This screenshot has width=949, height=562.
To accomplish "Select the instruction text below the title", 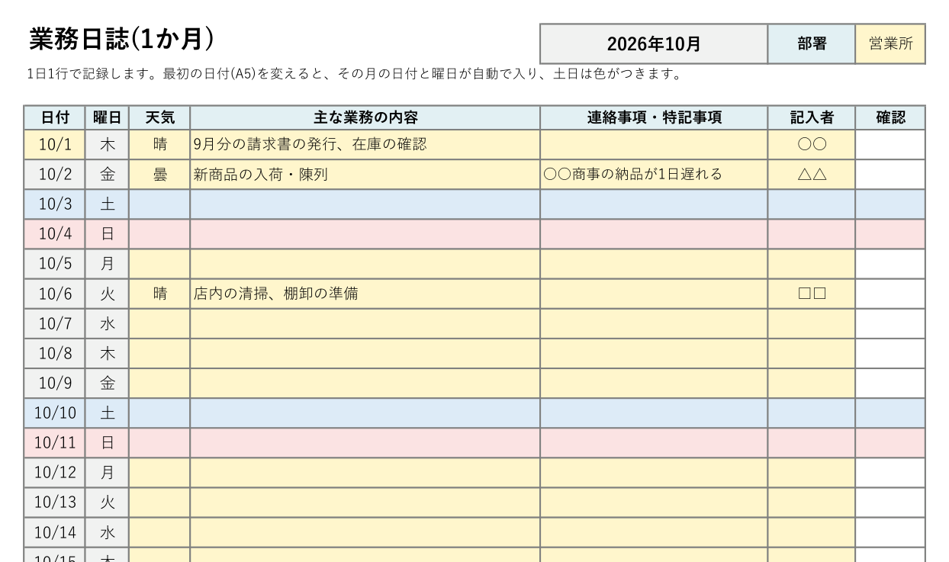I will (354, 74).
